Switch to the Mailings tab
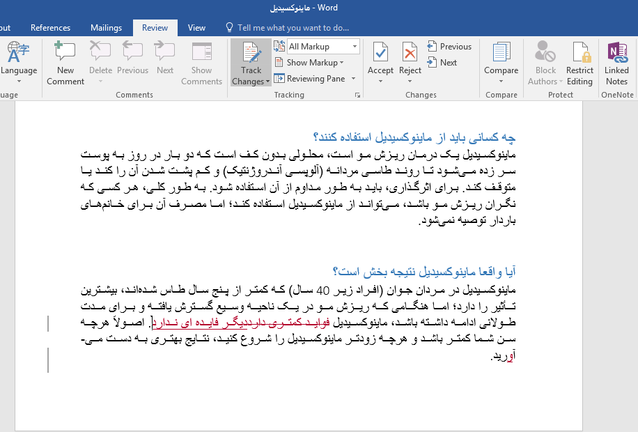 tap(106, 28)
